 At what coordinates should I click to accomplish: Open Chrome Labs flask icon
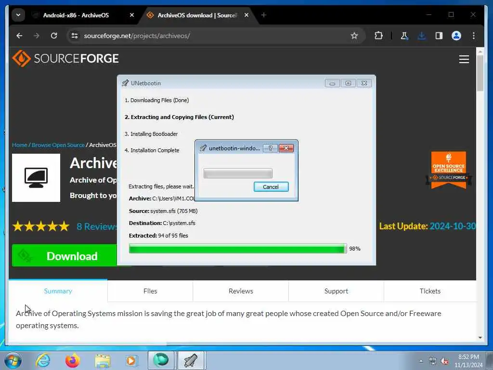404,36
